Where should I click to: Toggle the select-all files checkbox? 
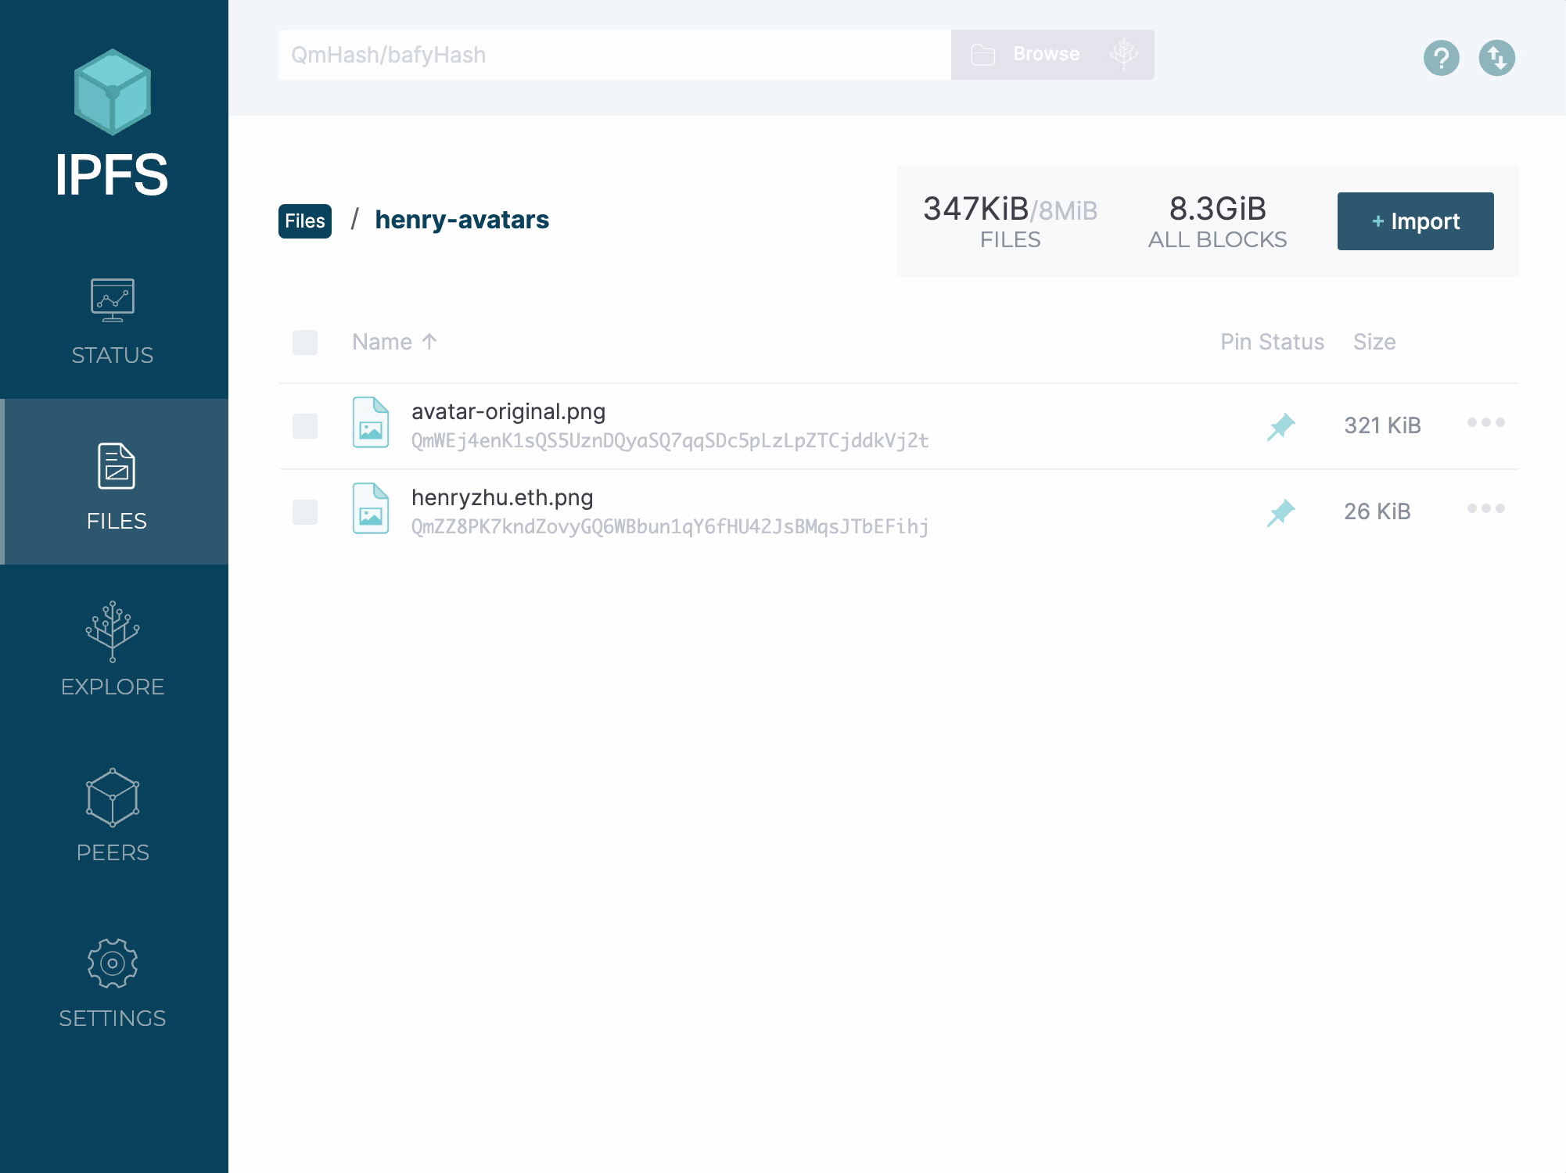(x=305, y=342)
